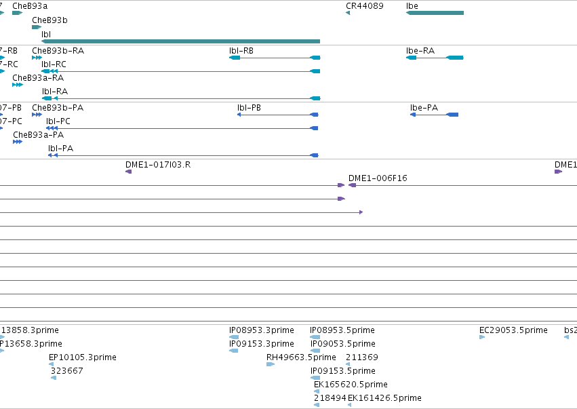Select the lbl-RA transcript line
The width and height of the screenshot is (577, 409).
pyautogui.click(x=181, y=98)
